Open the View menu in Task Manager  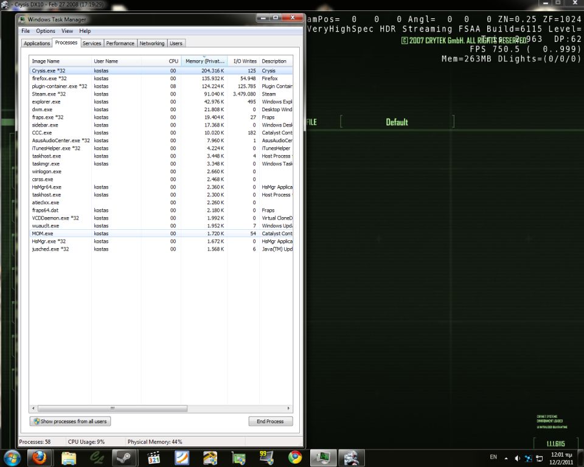click(67, 31)
